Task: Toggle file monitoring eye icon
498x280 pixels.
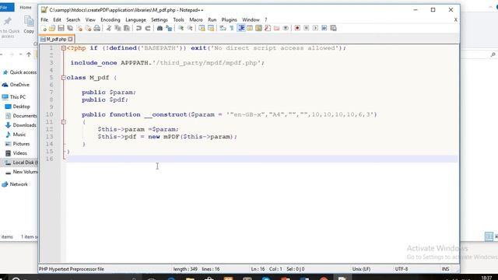Action: [286, 28]
